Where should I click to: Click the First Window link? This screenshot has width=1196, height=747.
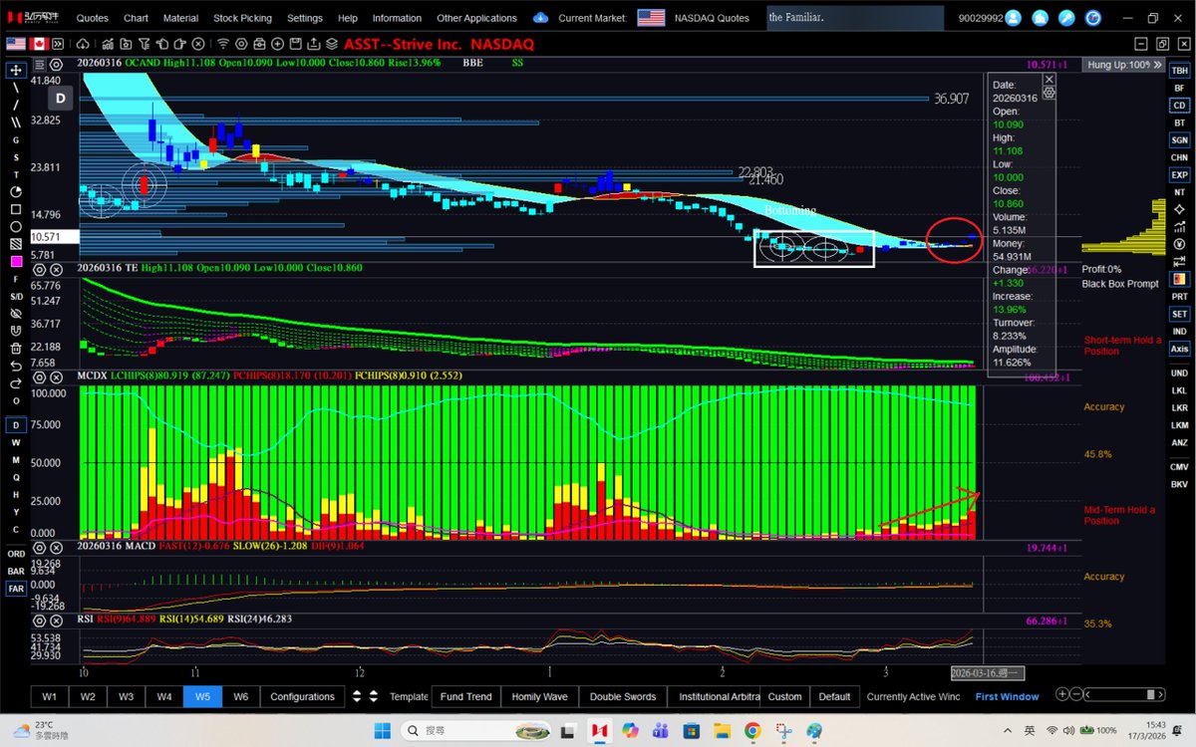point(1007,696)
